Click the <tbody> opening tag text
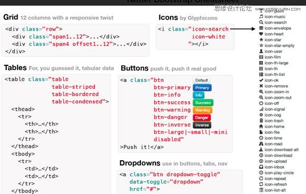306x194 pixels. pyautogui.click(x=23, y=154)
